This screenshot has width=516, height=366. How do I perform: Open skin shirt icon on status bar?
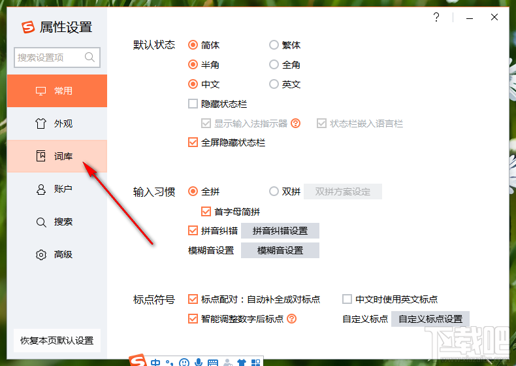pos(242,363)
